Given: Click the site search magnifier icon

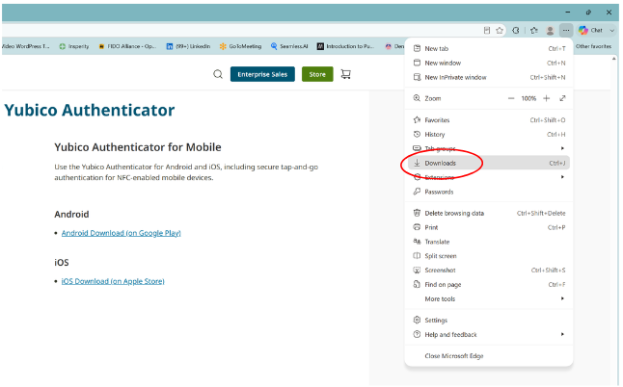Looking at the screenshot, I should pos(218,74).
